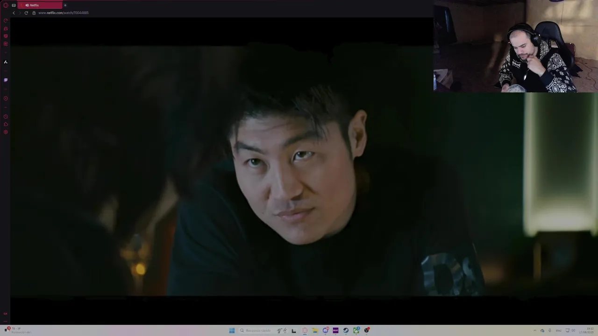Open browser Settings gear in sidebar

[x=6, y=132]
